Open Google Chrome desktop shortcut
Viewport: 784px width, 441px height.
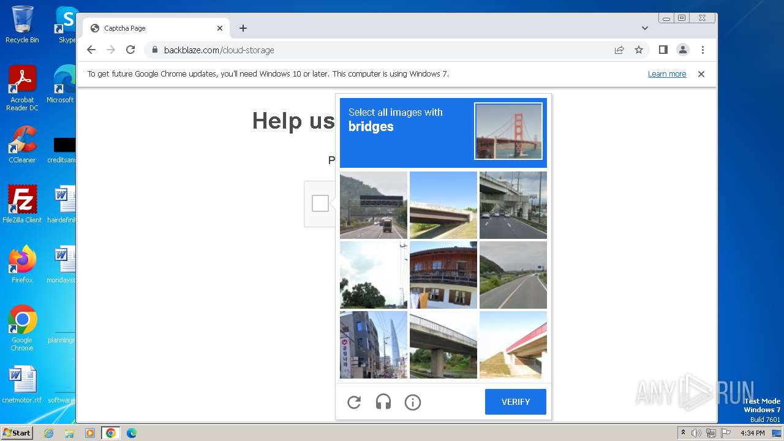coord(22,328)
